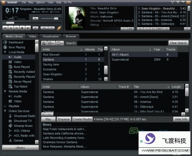Select Never Played smart view

(x=22, y=82)
